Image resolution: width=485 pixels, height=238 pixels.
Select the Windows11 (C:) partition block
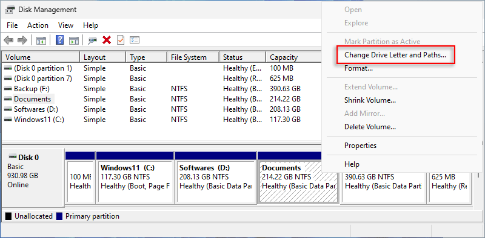tap(135, 182)
